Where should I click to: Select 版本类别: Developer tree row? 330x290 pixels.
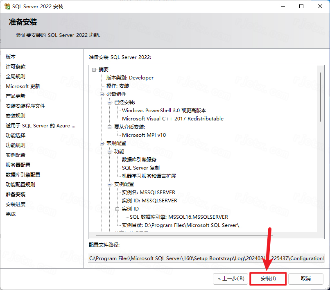pyautogui.click(x=130, y=78)
